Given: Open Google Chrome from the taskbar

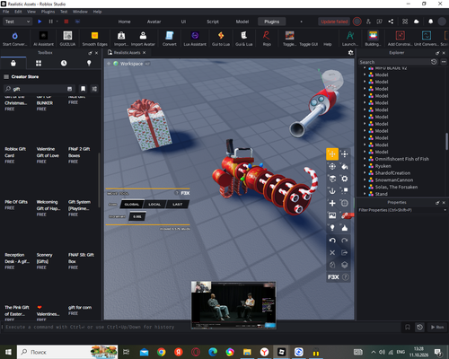Looking at the screenshot, I should [162, 352].
